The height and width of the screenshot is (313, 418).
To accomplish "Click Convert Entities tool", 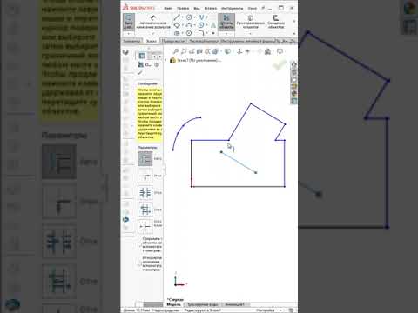I will point(250,22).
